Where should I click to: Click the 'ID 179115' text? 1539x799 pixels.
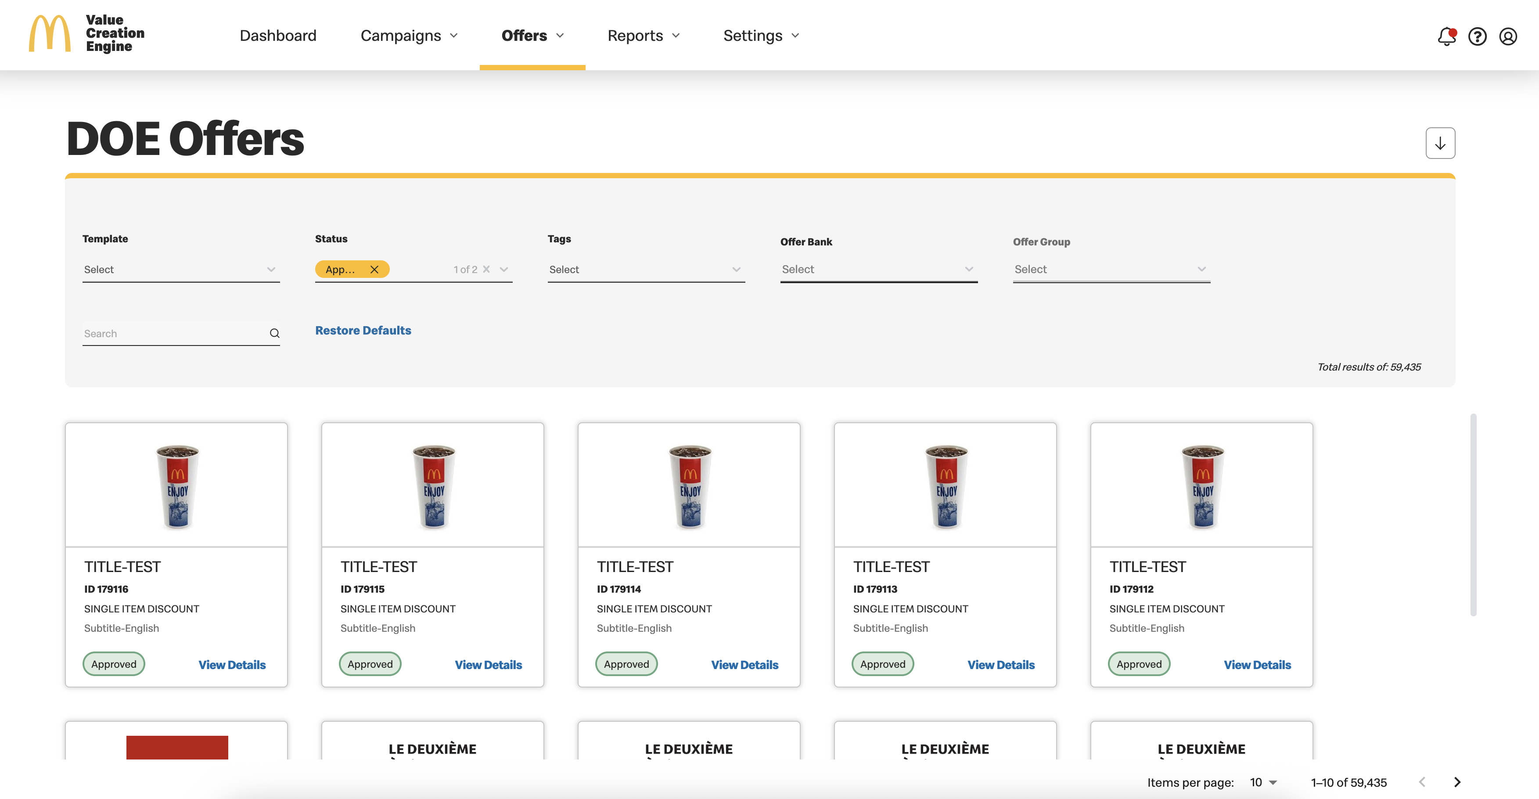(363, 589)
